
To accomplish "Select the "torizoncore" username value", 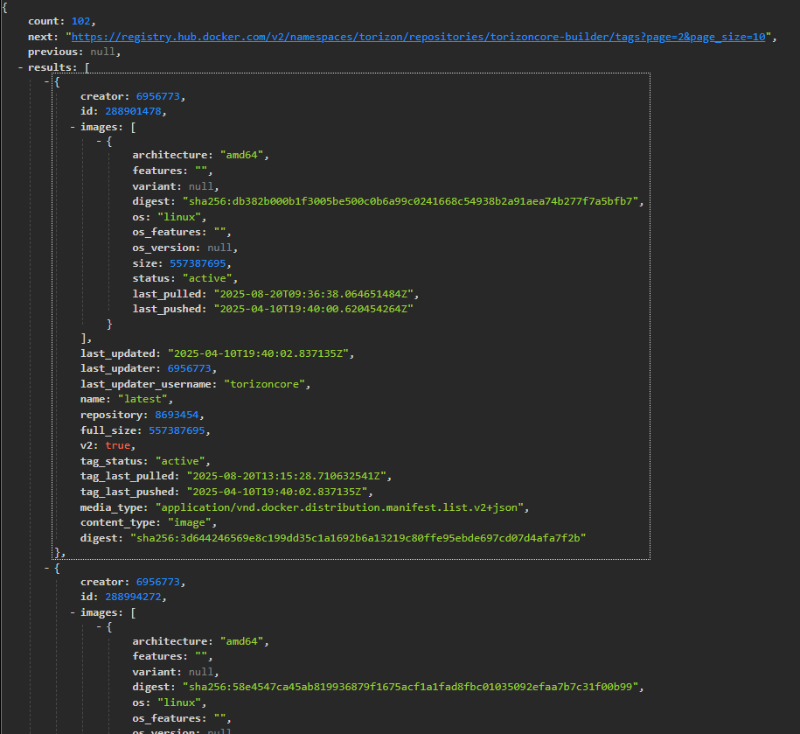I will point(267,384).
